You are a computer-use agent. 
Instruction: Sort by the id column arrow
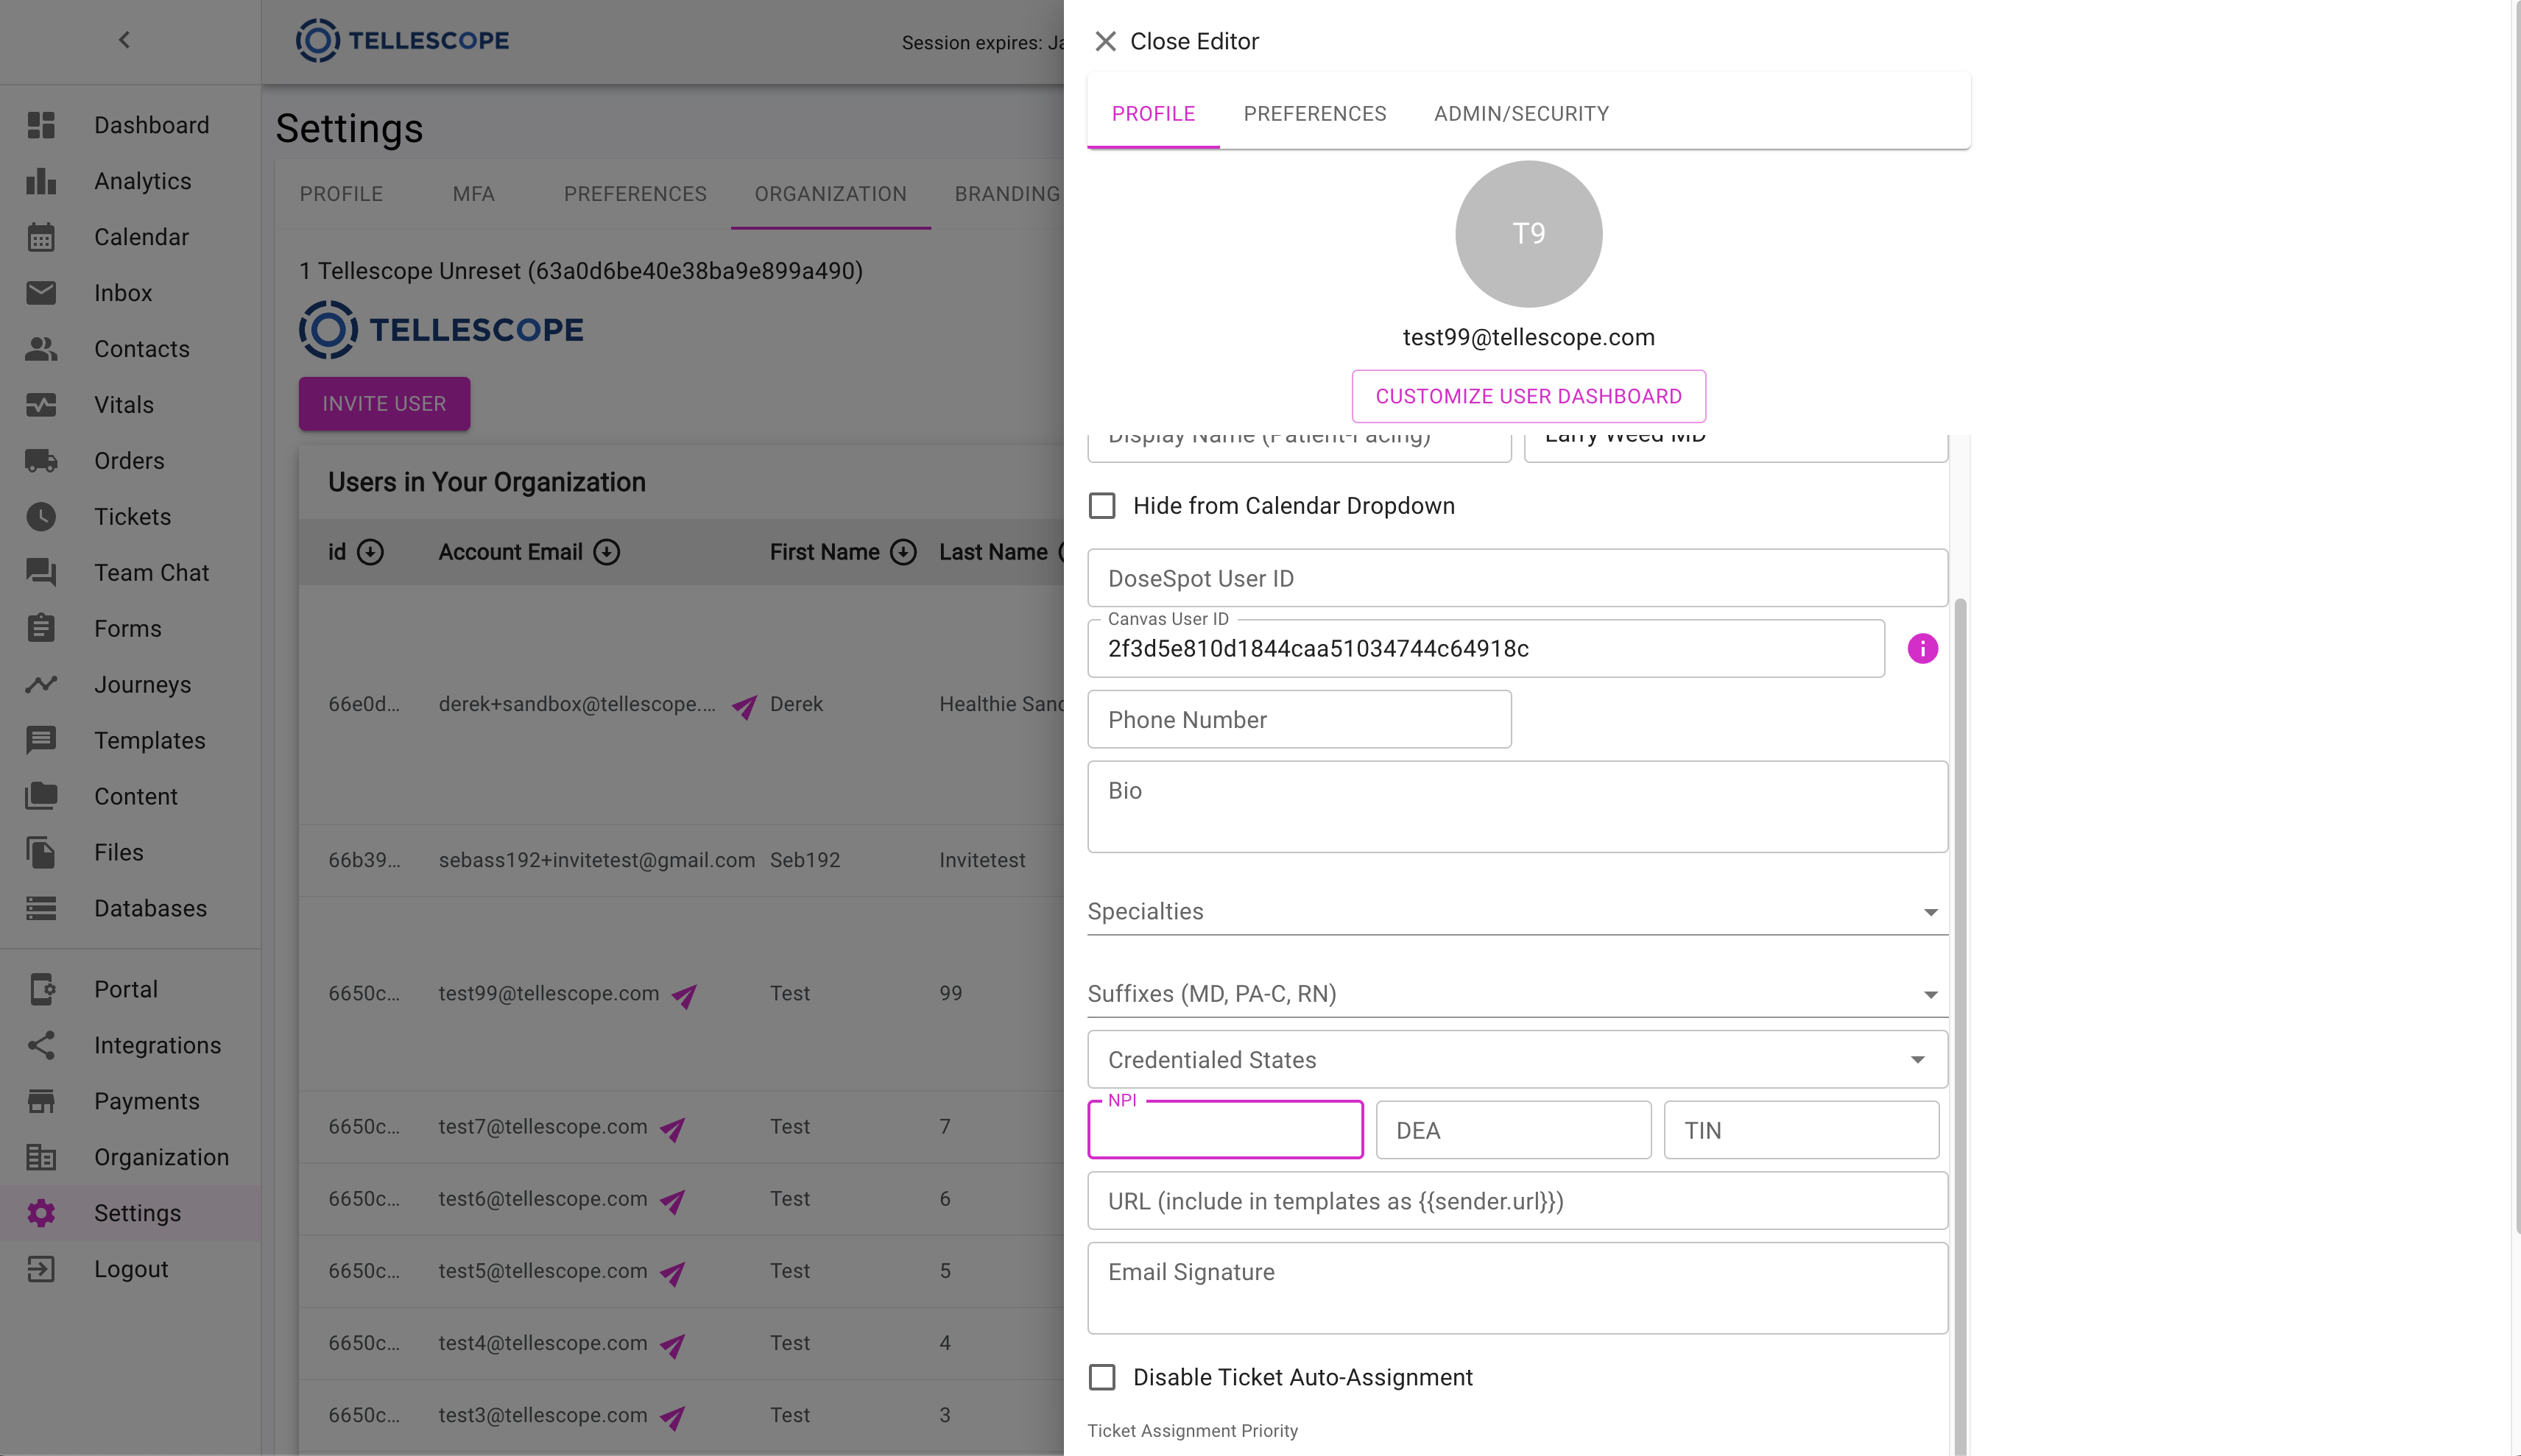tap(370, 552)
